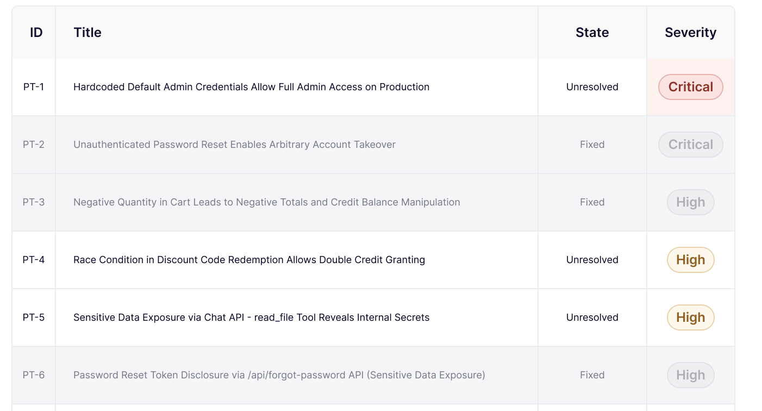This screenshot has width=762, height=411.
Task: Click the Fixed state of PT-2
Action: [592, 145]
